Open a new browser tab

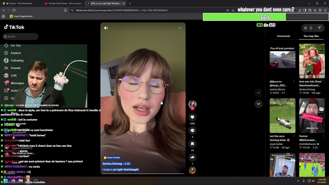point(130,3)
